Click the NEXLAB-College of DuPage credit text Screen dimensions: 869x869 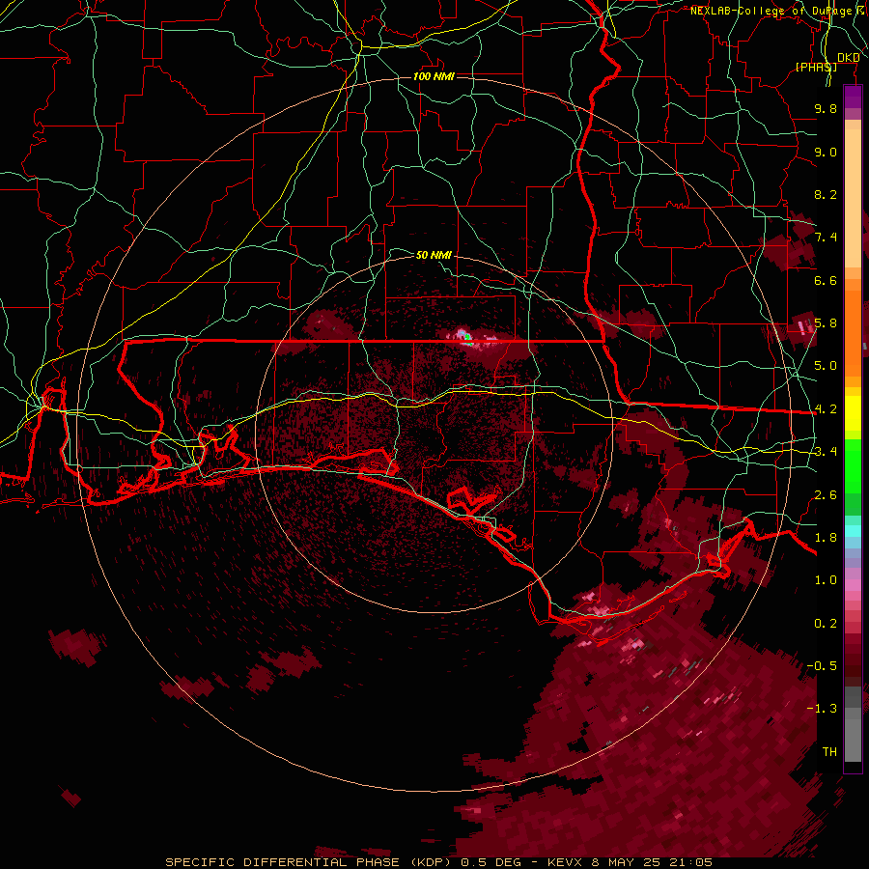point(771,11)
